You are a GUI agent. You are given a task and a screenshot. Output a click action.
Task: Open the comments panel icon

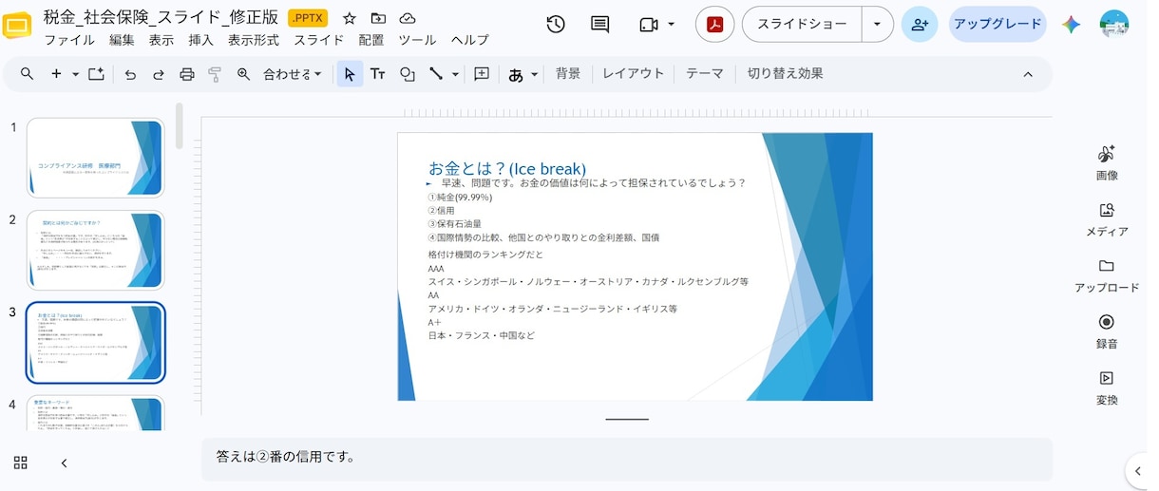(600, 24)
